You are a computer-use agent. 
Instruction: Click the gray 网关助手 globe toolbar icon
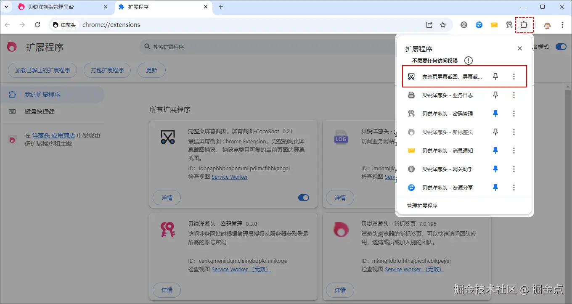click(463, 25)
